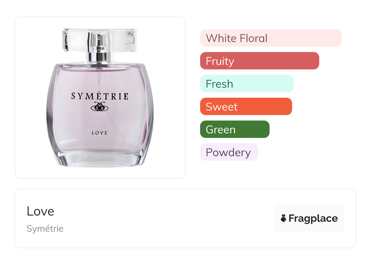Click the Fragplace bottle logo icon
Screen dimensions: 371x263
(x=284, y=218)
